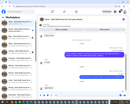This screenshot has height=104, width=130.
Task: Open the Zachary conversation
Action: pyautogui.click(x=17, y=52)
